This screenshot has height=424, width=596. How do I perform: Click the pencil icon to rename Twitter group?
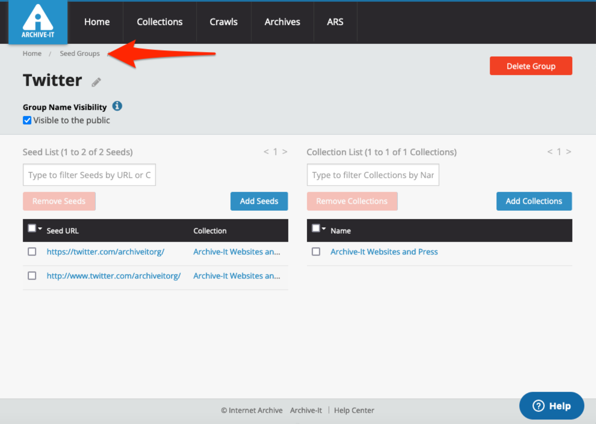[x=96, y=82]
